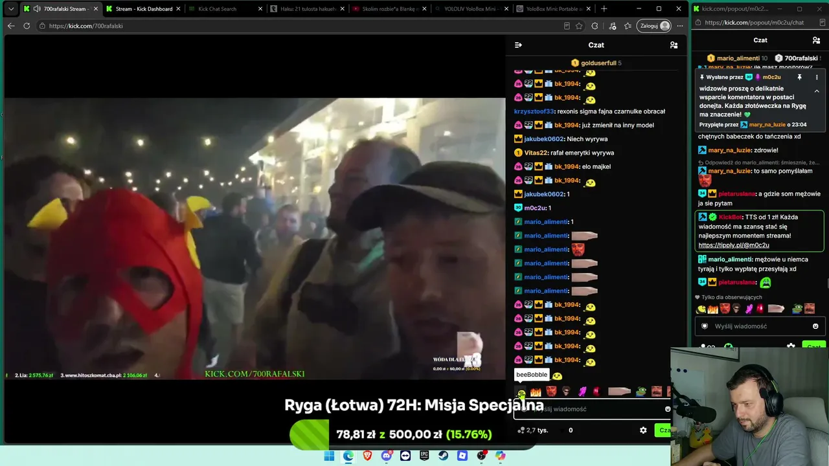The image size is (829, 466).
Task: Switch to Stream - Kick Dashboard tab
Action: click(x=144, y=9)
